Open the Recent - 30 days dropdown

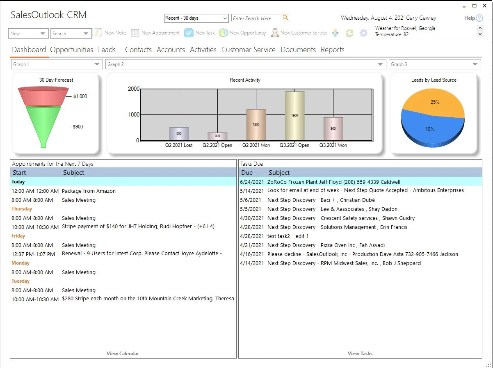click(x=224, y=18)
